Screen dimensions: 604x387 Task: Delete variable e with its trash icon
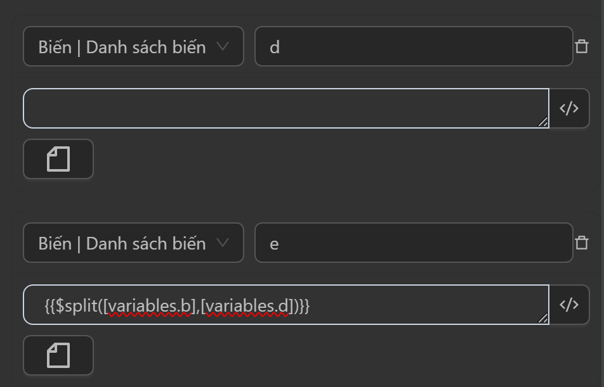tap(581, 243)
